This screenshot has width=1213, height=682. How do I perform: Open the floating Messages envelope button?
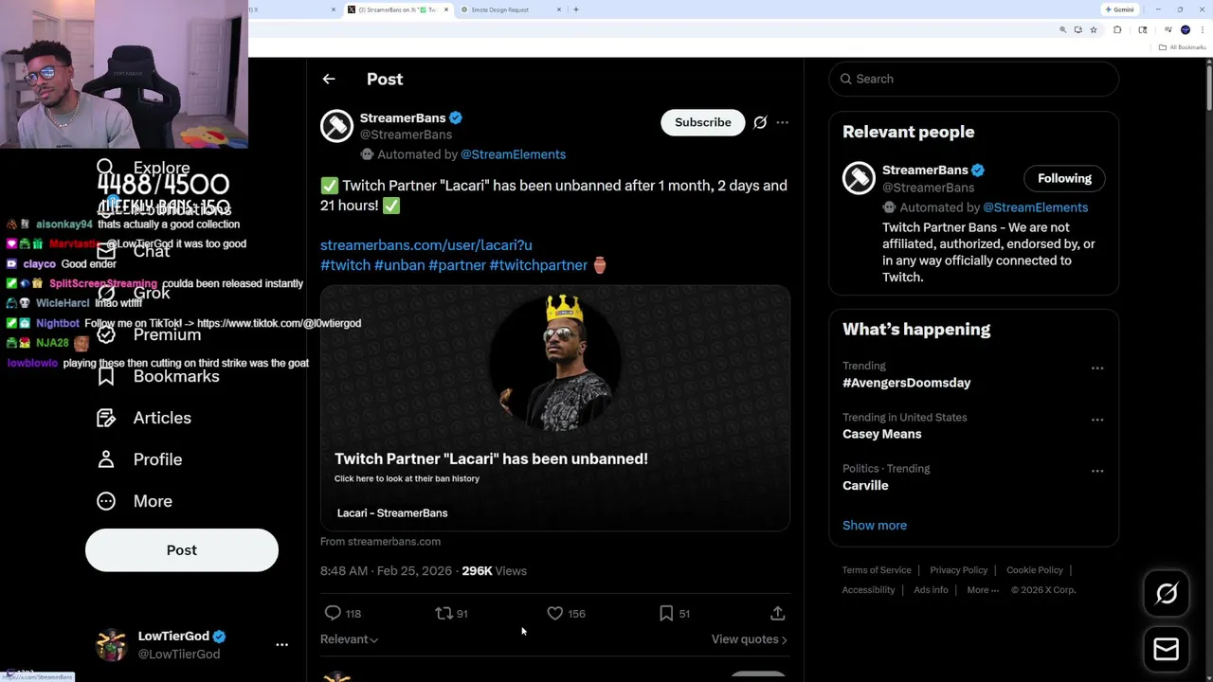[1167, 650]
